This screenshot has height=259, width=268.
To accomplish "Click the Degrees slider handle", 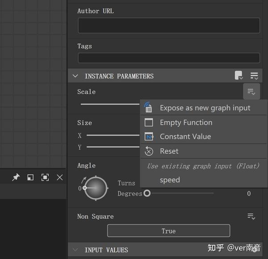I will pos(147,193).
